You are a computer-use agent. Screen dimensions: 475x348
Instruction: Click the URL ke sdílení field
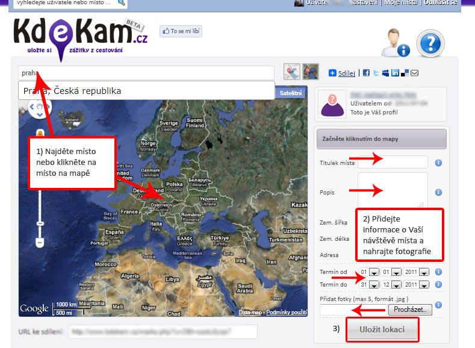[163, 332]
